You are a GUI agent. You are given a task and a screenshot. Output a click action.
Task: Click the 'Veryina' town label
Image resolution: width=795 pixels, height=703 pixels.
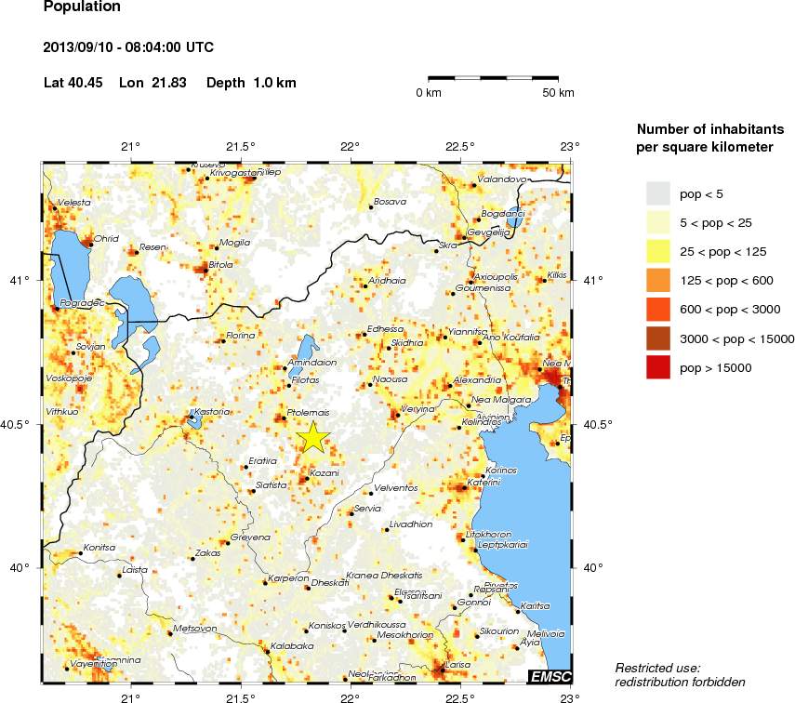[417, 408]
